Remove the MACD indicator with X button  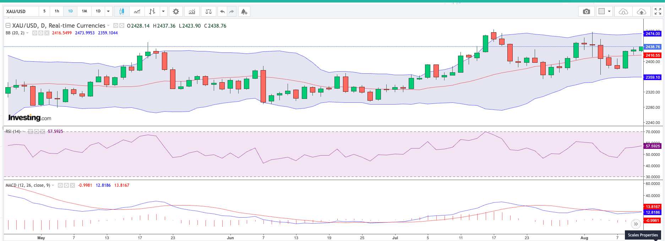point(72,185)
